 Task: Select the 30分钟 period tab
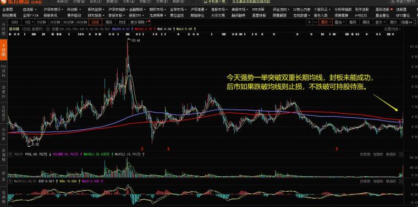pyautogui.click(x=68, y=22)
